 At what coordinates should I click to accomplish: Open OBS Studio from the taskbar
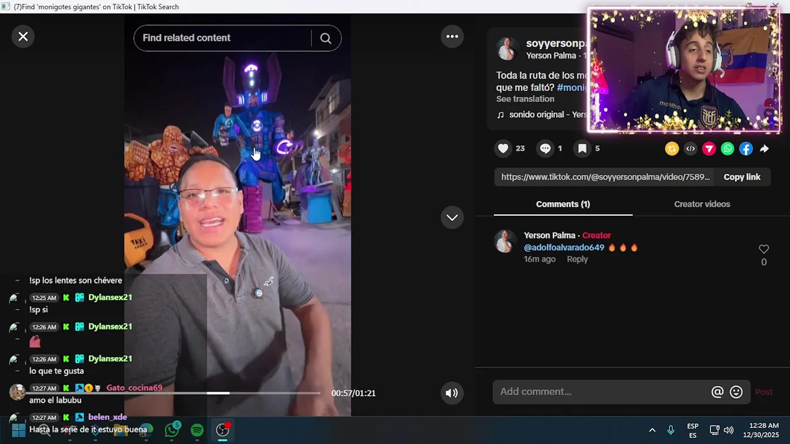[222, 430]
